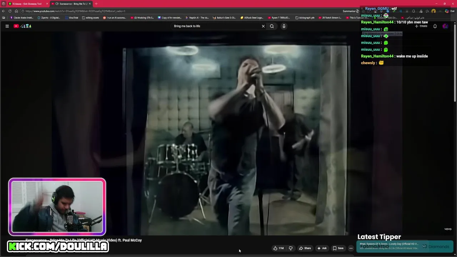Close the Evanescence browser tab
Screen dimensions: 457x257
click(90, 4)
